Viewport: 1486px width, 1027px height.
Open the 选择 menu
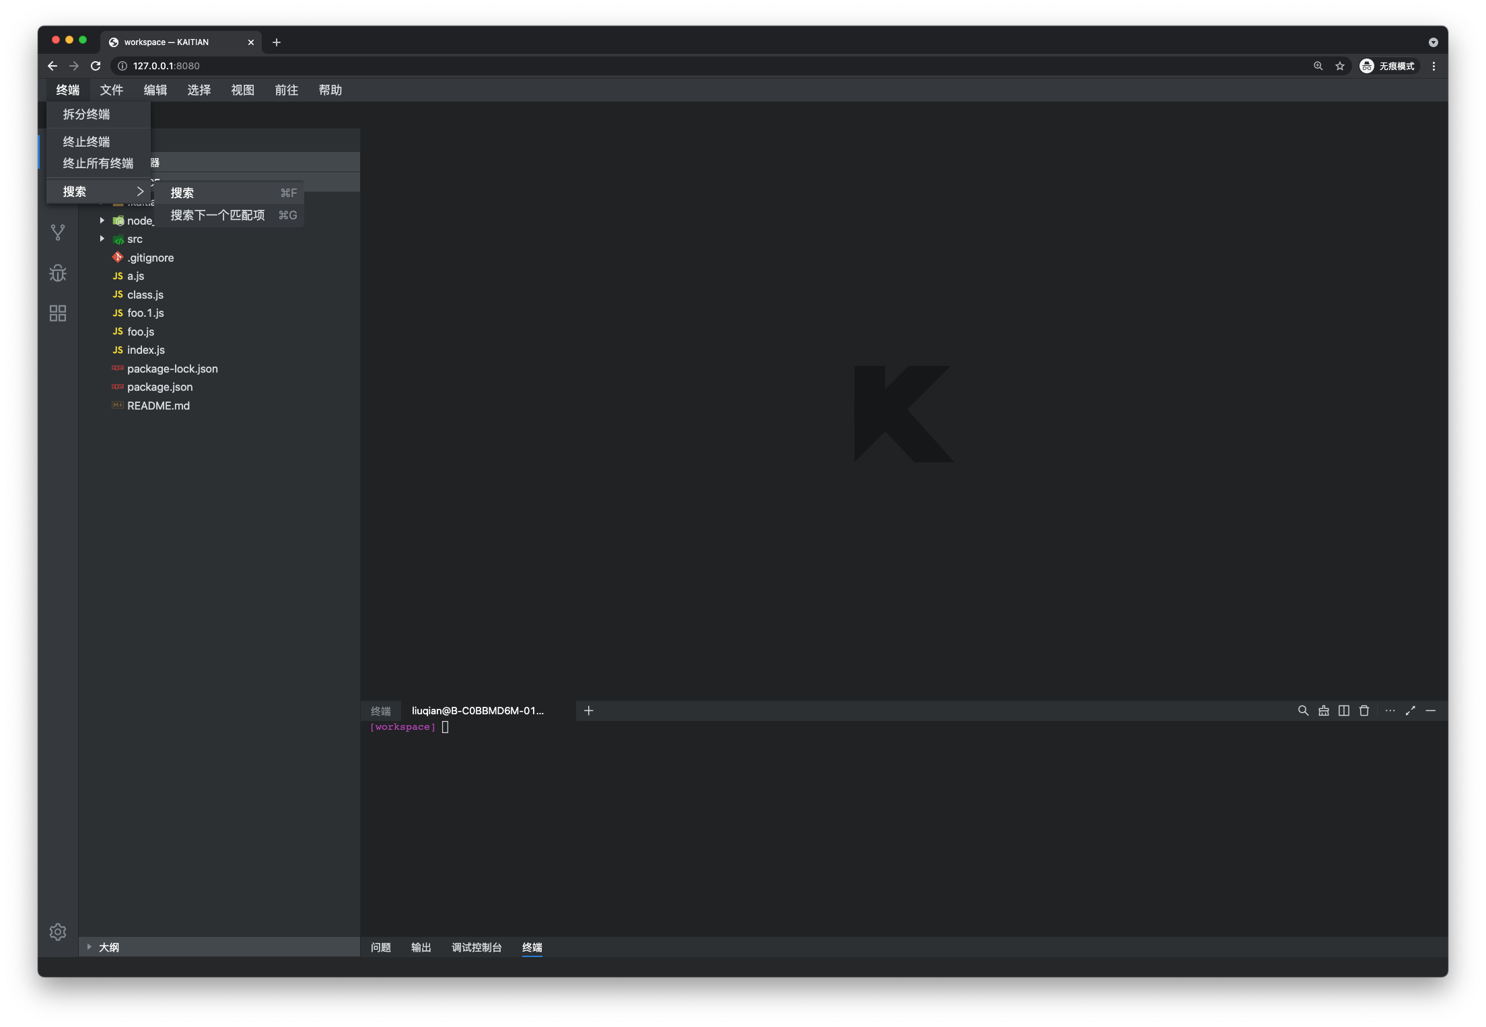pyautogui.click(x=199, y=90)
